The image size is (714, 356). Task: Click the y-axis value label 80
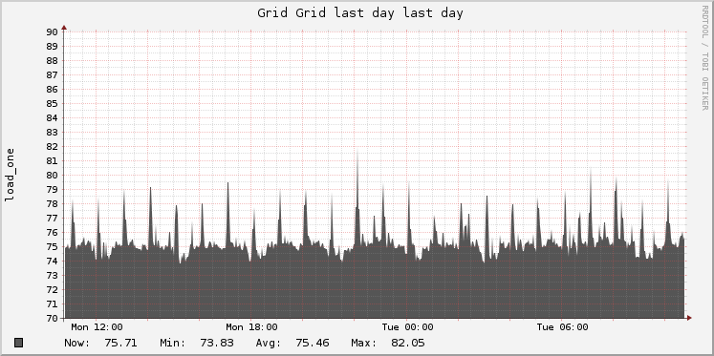coord(52,175)
